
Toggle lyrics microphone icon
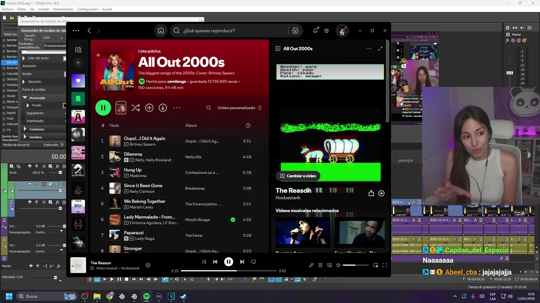pos(311,265)
